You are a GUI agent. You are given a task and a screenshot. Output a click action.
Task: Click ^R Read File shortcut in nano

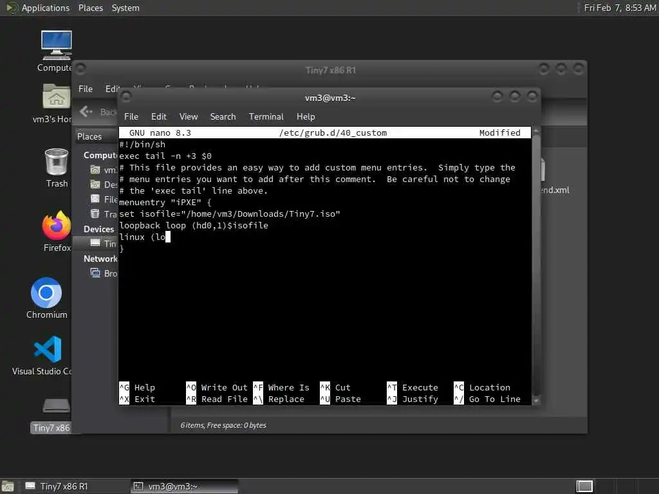[217, 399]
